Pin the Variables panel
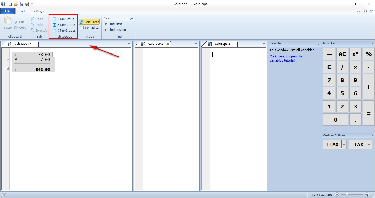Image resolution: width=375 pixels, height=198 pixels. [x=318, y=44]
